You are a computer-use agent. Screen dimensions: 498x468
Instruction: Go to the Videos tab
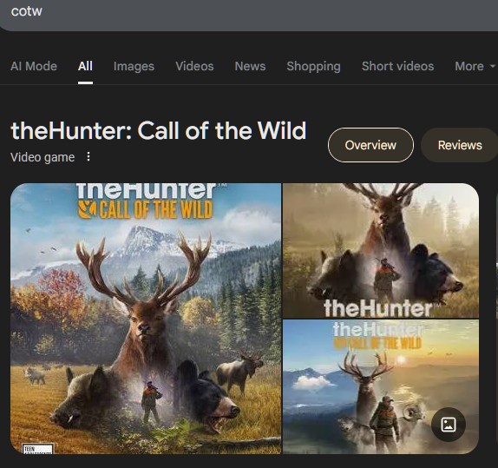(x=194, y=66)
